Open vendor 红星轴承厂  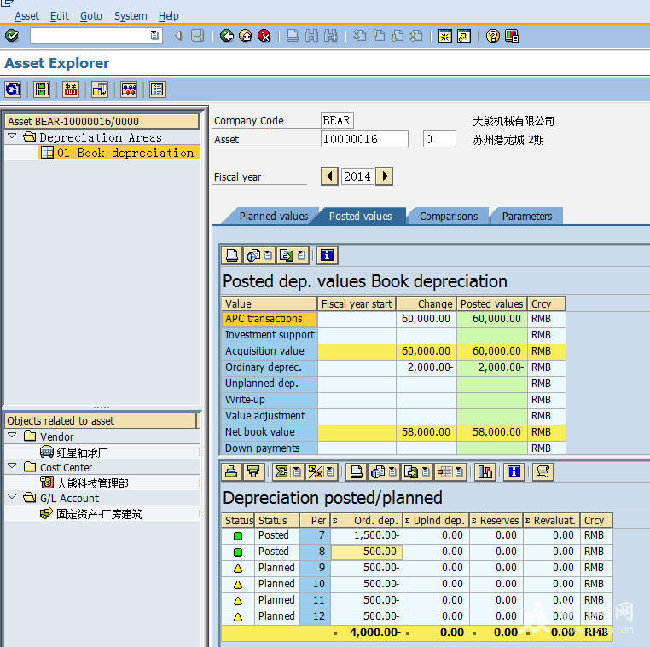click(82, 453)
